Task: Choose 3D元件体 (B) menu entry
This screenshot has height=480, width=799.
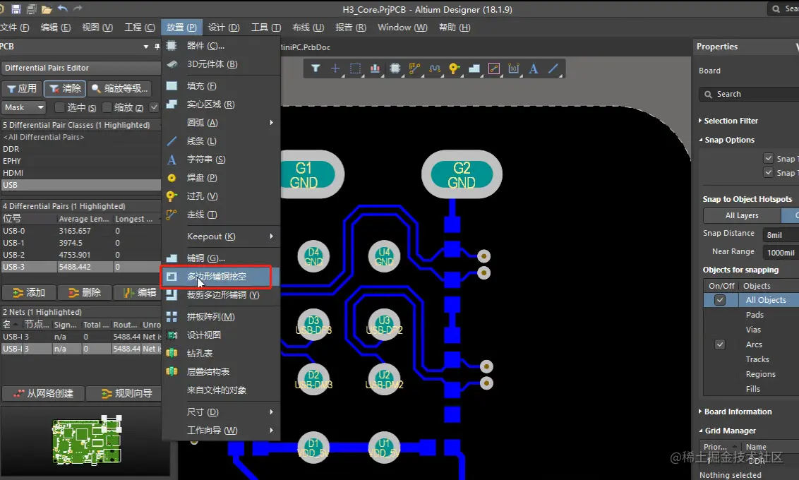Action: [221, 64]
